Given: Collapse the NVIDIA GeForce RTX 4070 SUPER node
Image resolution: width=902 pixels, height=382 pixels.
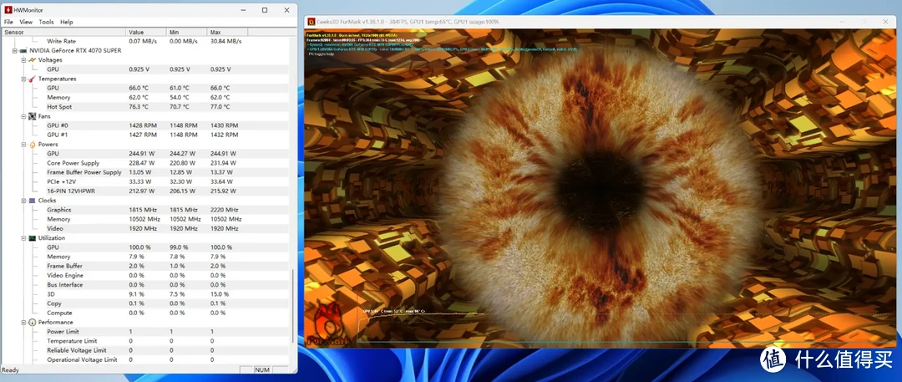Looking at the screenshot, I should [15, 51].
